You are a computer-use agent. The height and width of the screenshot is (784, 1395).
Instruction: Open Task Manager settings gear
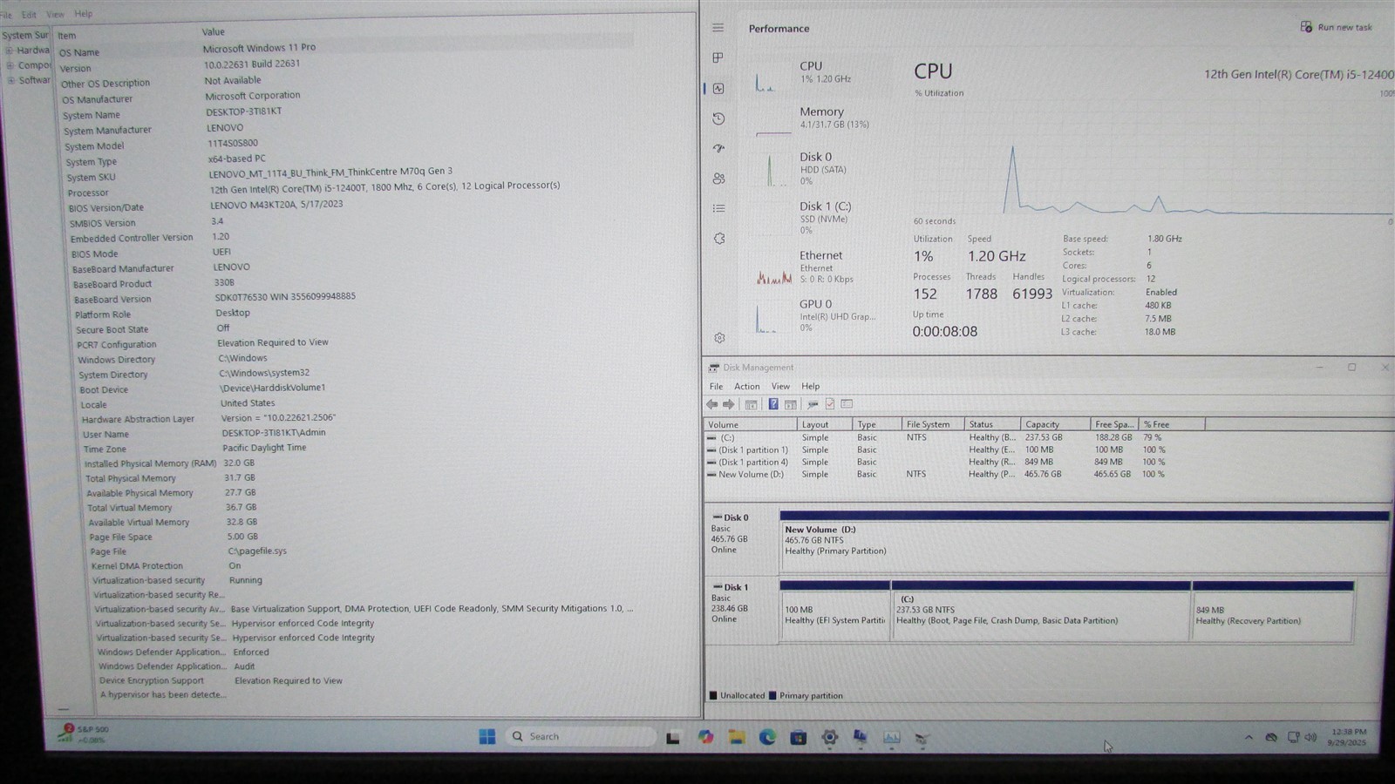pyautogui.click(x=719, y=337)
